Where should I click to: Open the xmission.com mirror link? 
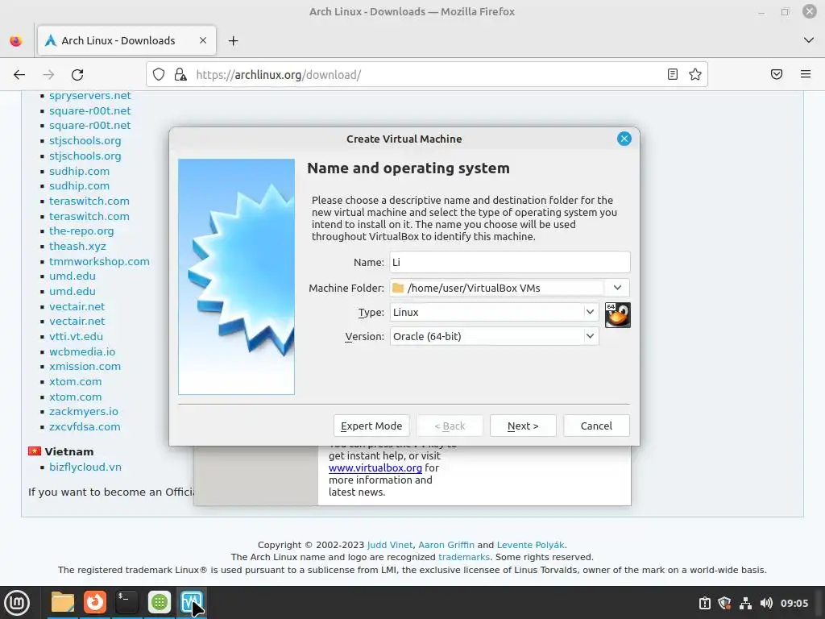point(85,367)
